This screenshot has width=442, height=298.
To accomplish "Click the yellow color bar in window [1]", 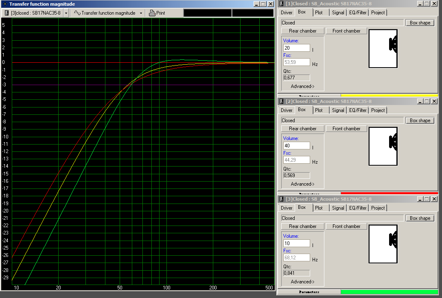I will pyautogui.click(x=389, y=95).
